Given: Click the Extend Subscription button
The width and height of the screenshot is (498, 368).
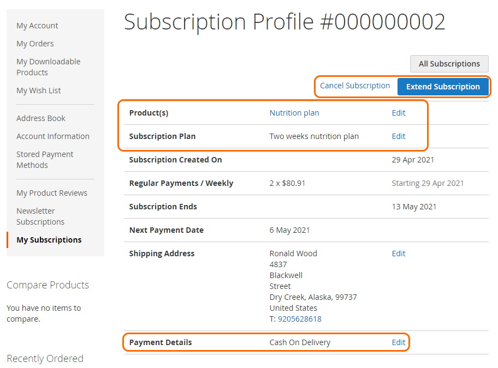Looking at the screenshot, I should point(443,87).
